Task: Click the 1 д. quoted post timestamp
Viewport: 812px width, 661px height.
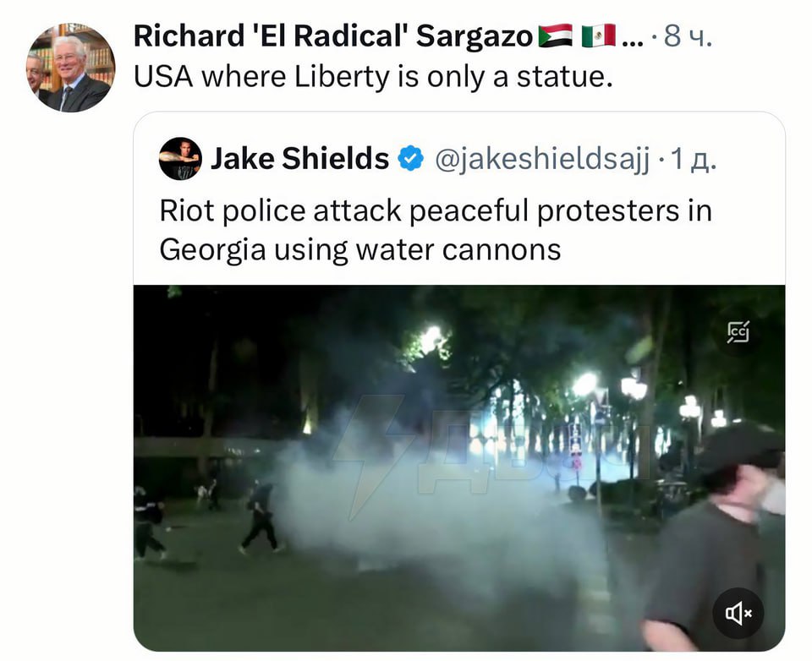Action: coord(694,159)
